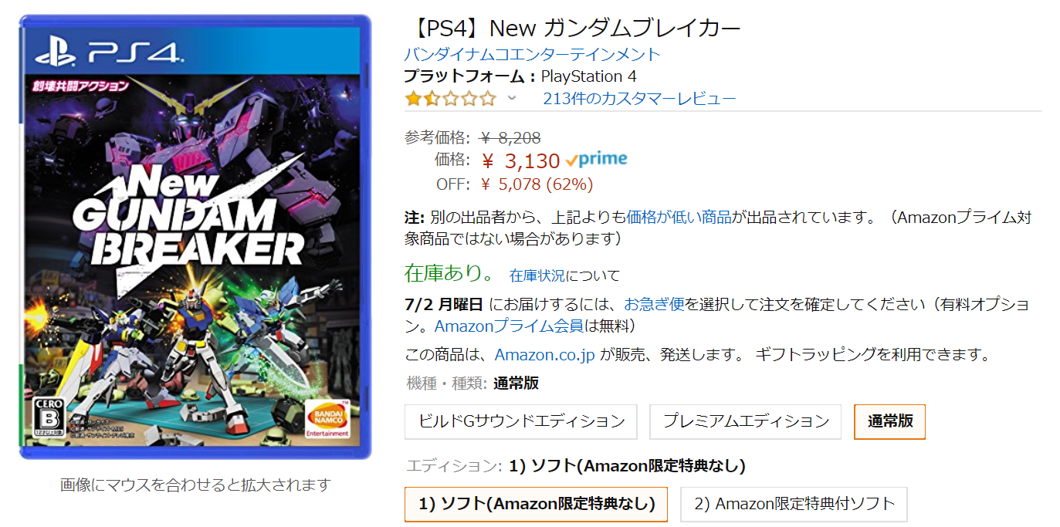Click the product cover image thumbnail
Viewport: 1060px width, 527px height.
195,237
